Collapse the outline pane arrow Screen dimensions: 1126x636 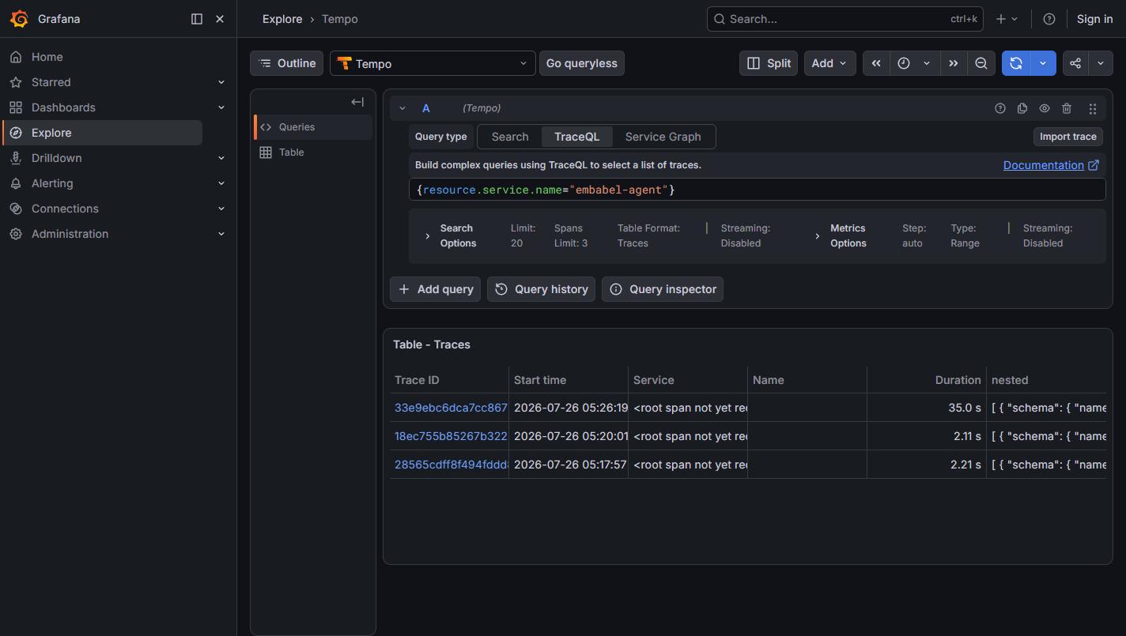pos(357,101)
